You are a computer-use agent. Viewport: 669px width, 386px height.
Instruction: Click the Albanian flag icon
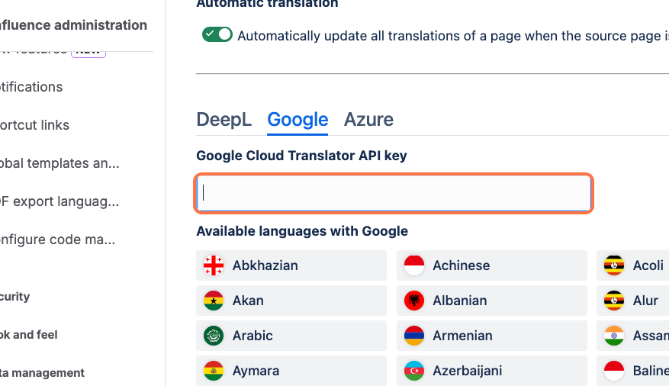point(414,301)
